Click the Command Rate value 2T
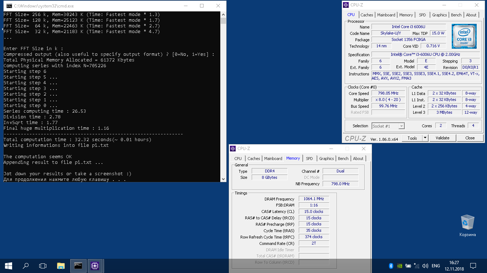This screenshot has height=273, width=487. (314, 243)
